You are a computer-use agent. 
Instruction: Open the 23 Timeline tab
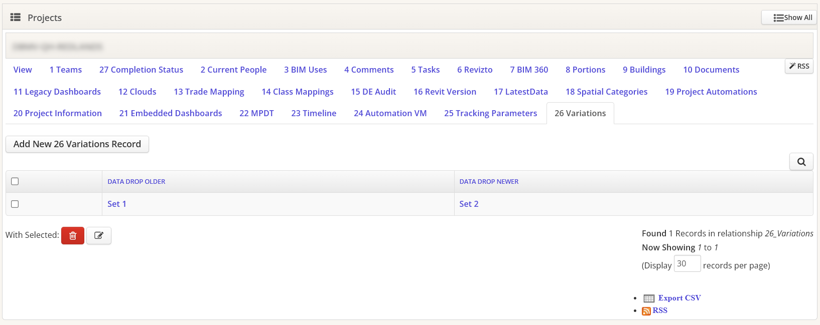314,113
